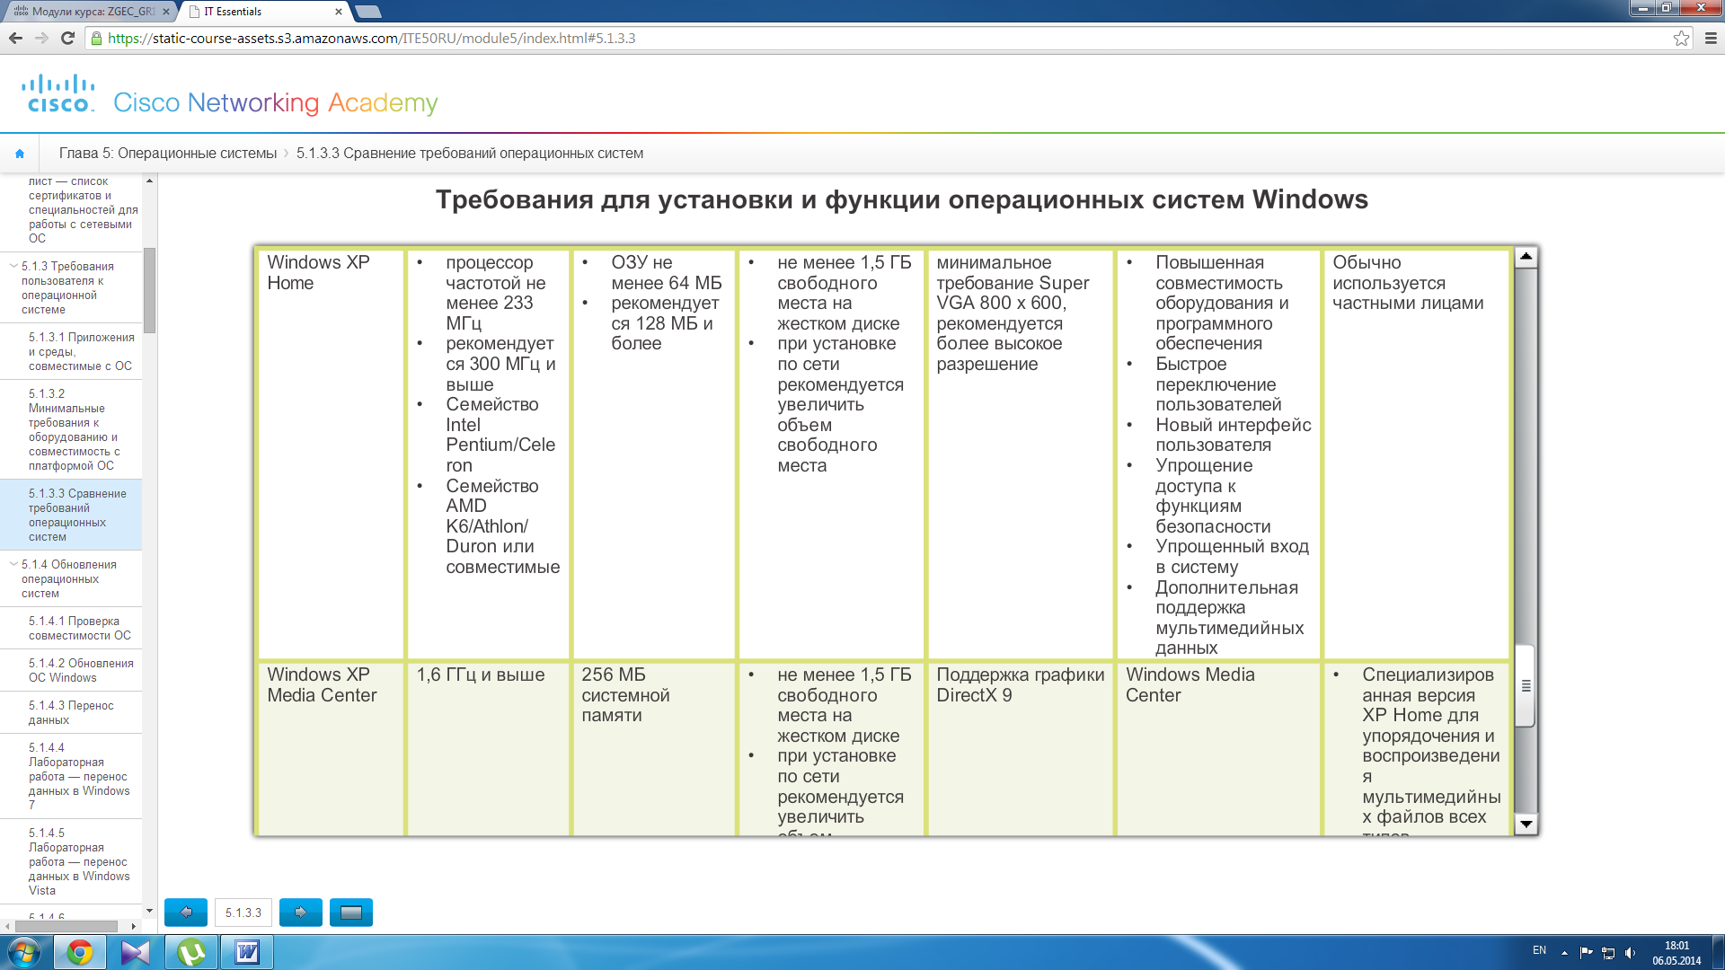Toggle the full-screen media view button
This screenshot has width=1725, height=970.
351,913
